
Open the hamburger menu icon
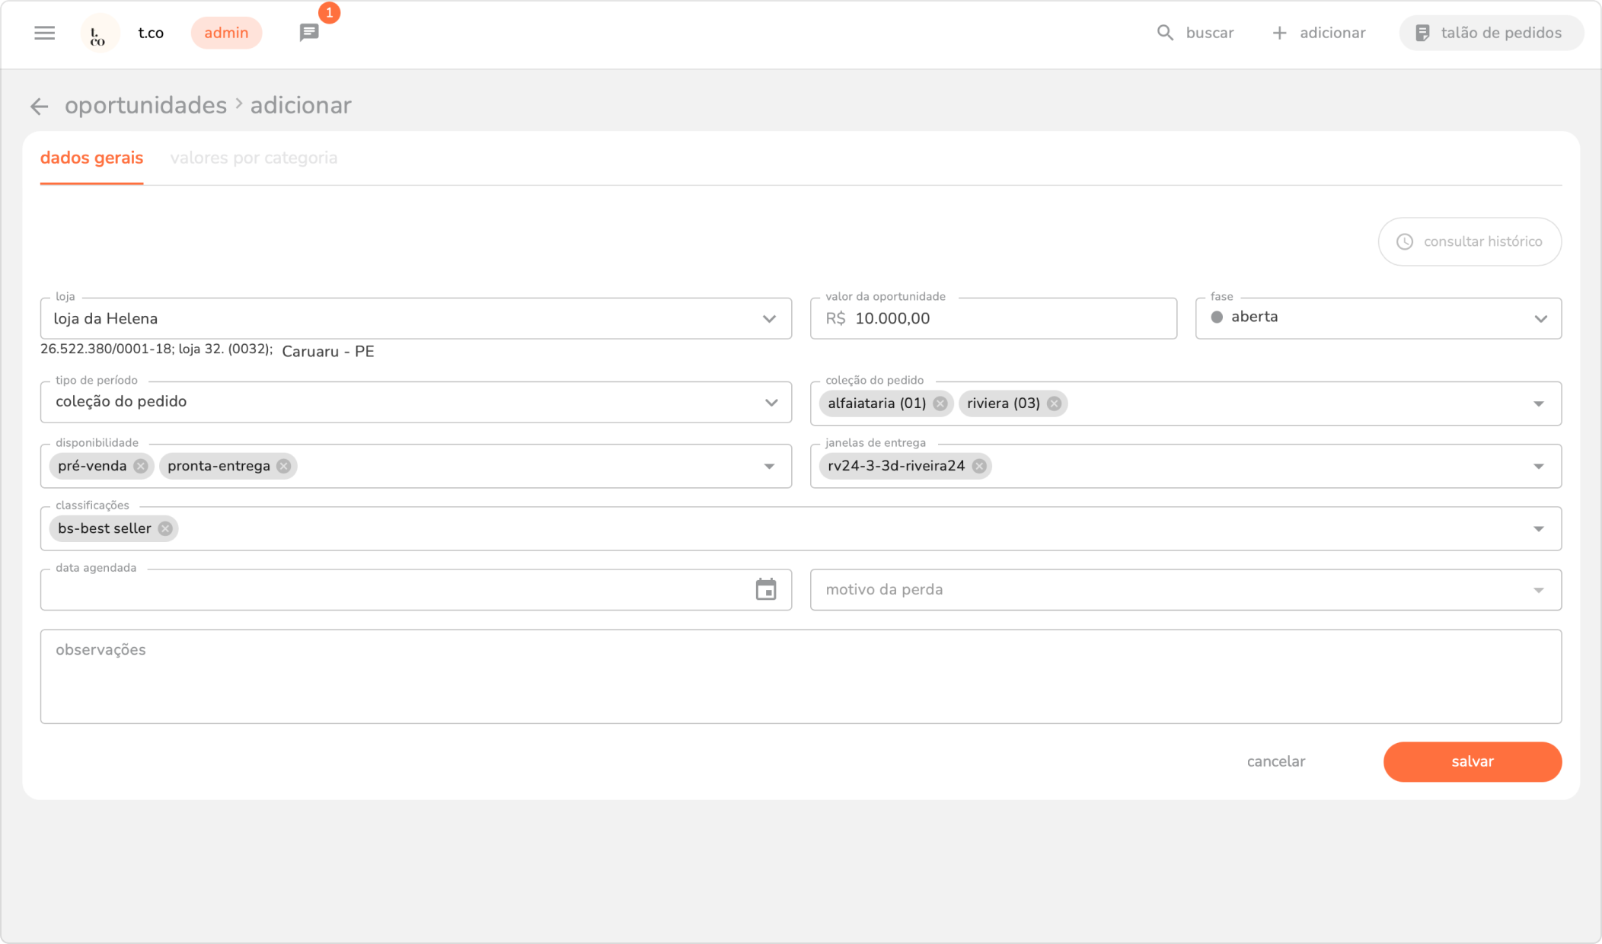tap(44, 33)
